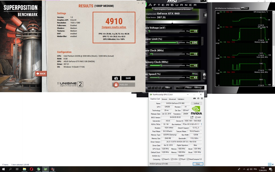Open the NVIDIA GeForce GTX 960 dropdown
Viewport: 275px width, 172px height.
[x=165, y=164]
